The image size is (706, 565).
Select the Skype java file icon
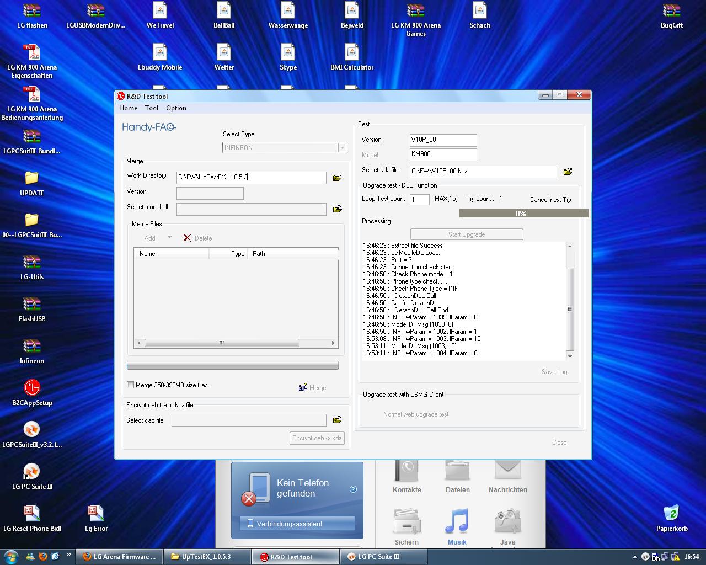click(288, 57)
